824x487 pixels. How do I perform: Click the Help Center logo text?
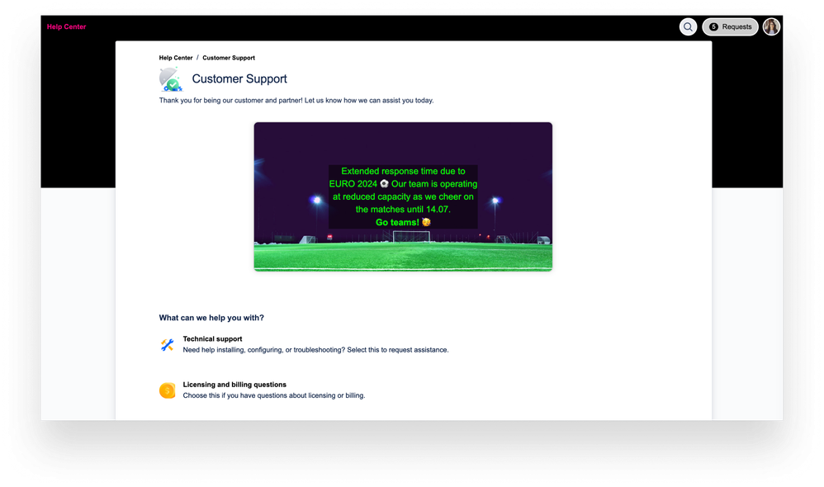pos(66,26)
